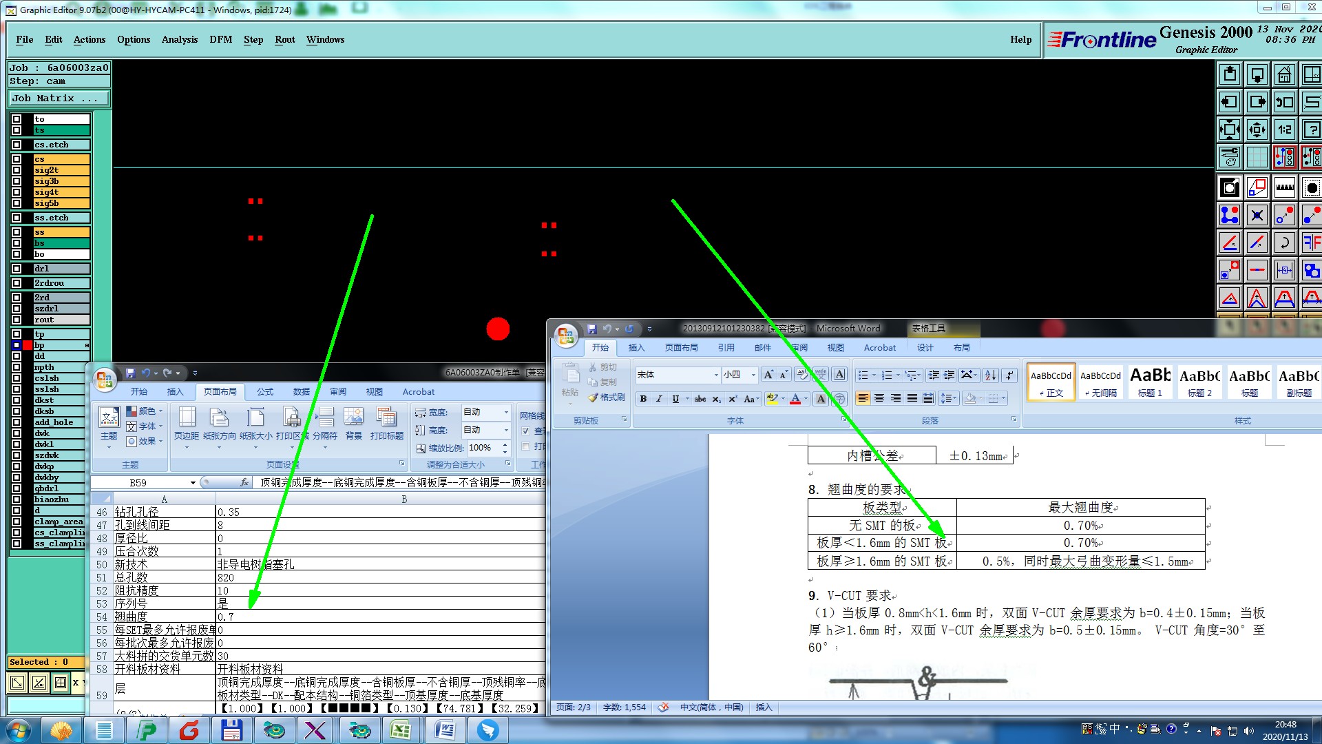Click the center align icon in Word
This screenshot has width=1322, height=744.
[x=879, y=399]
